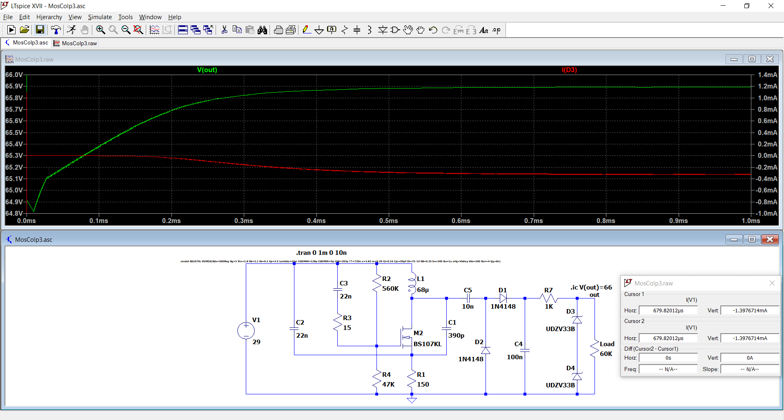This screenshot has width=784, height=420.
Task: Halt the simulation with the hand icon
Action: click(x=85, y=30)
